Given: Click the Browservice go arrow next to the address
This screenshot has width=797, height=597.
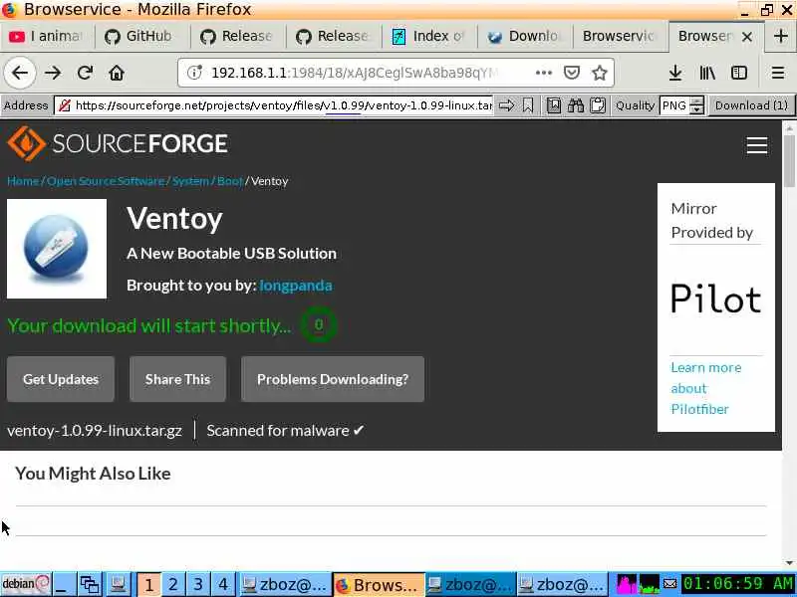Looking at the screenshot, I should point(506,105).
